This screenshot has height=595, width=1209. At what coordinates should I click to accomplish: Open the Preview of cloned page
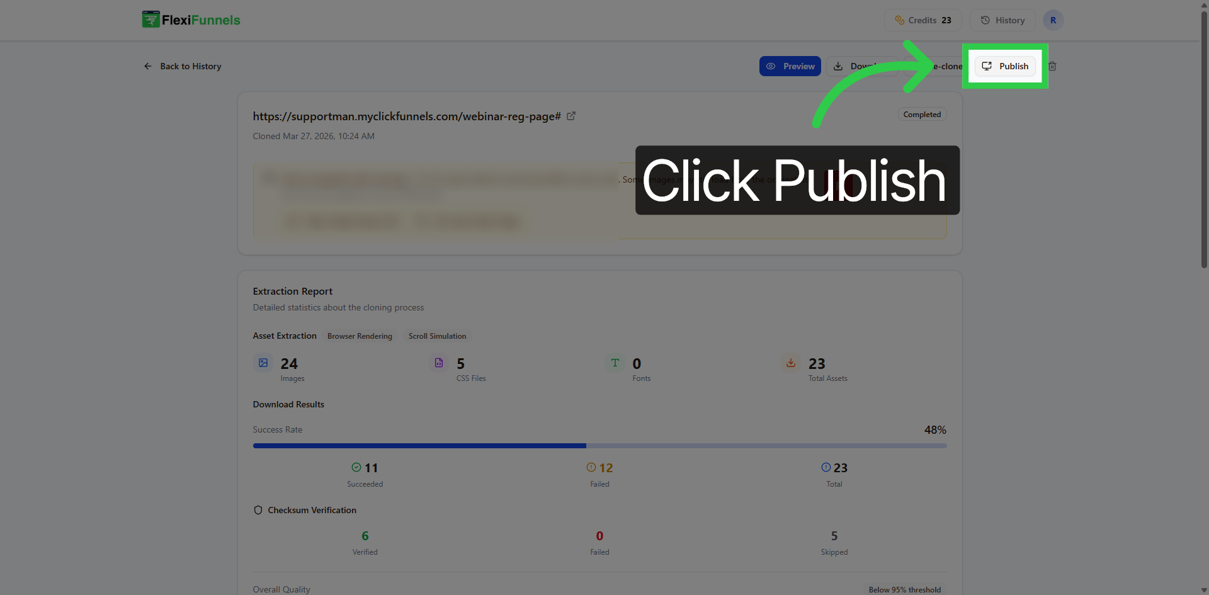(790, 66)
